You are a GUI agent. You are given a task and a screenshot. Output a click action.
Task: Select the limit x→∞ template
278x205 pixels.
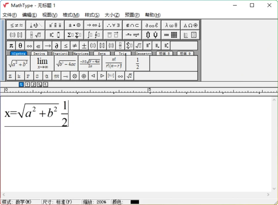click(x=42, y=63)
